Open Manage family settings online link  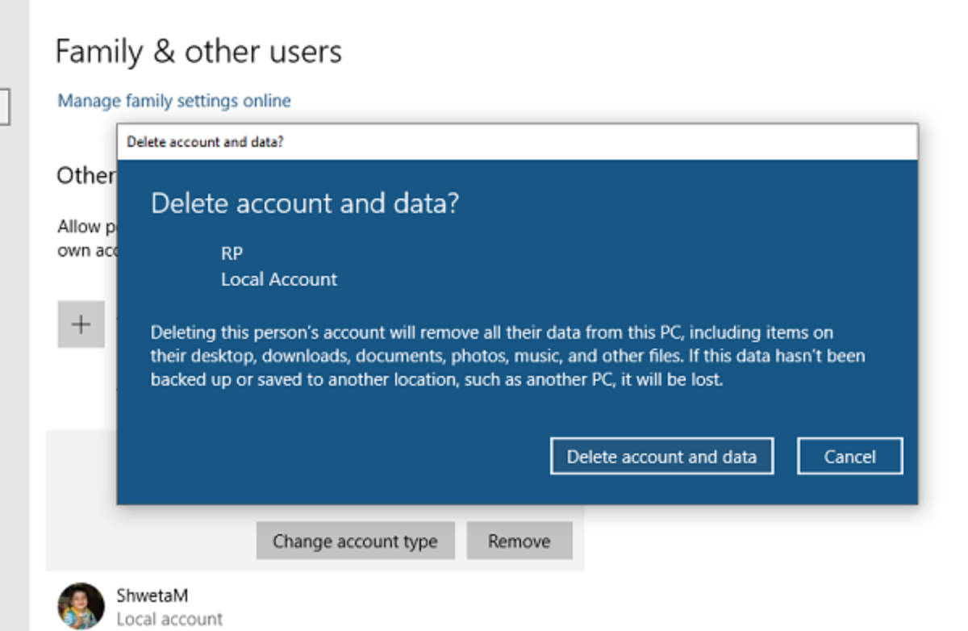coord(174,102)
